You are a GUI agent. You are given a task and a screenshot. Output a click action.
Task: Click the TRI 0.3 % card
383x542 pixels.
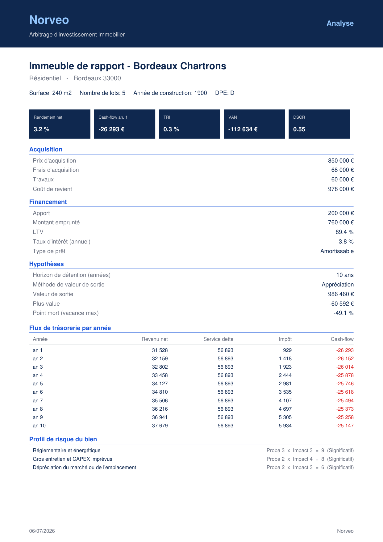(189, 124)
